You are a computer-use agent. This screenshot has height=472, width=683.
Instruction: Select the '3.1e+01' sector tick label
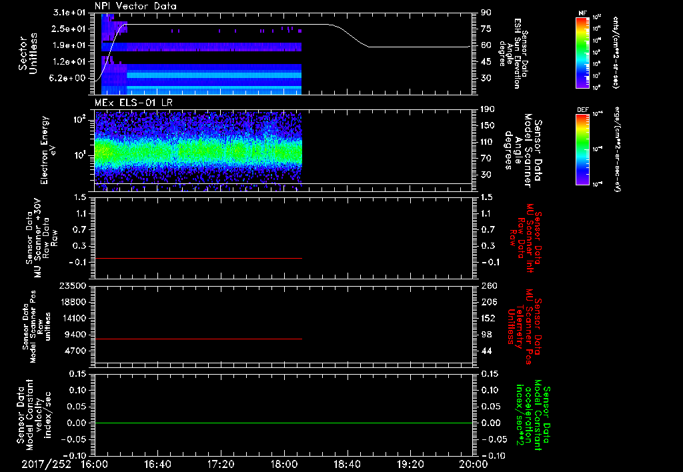pyautogui.click(x=69, y=13)
